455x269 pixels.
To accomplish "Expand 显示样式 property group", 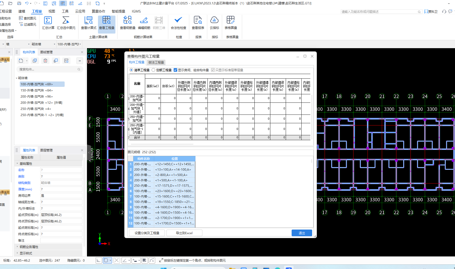I will pyautogui.click(x=17, y=253).
